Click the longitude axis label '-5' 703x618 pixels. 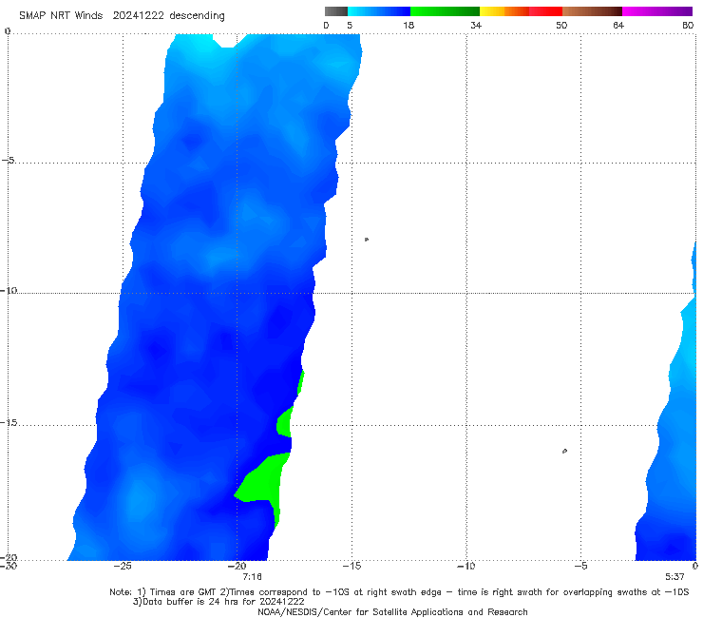[x=581, y=566]
